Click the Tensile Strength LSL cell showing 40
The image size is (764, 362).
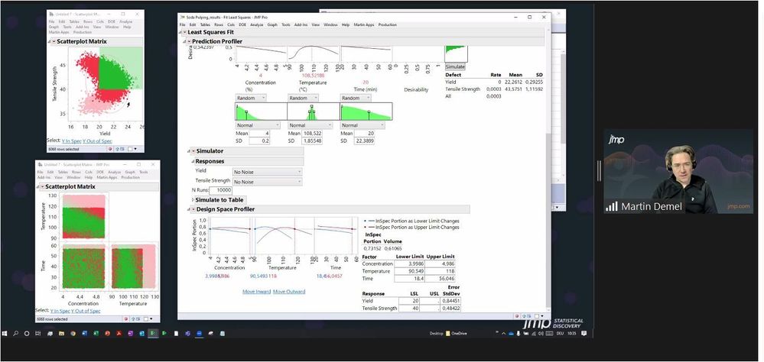pos(410,309)
